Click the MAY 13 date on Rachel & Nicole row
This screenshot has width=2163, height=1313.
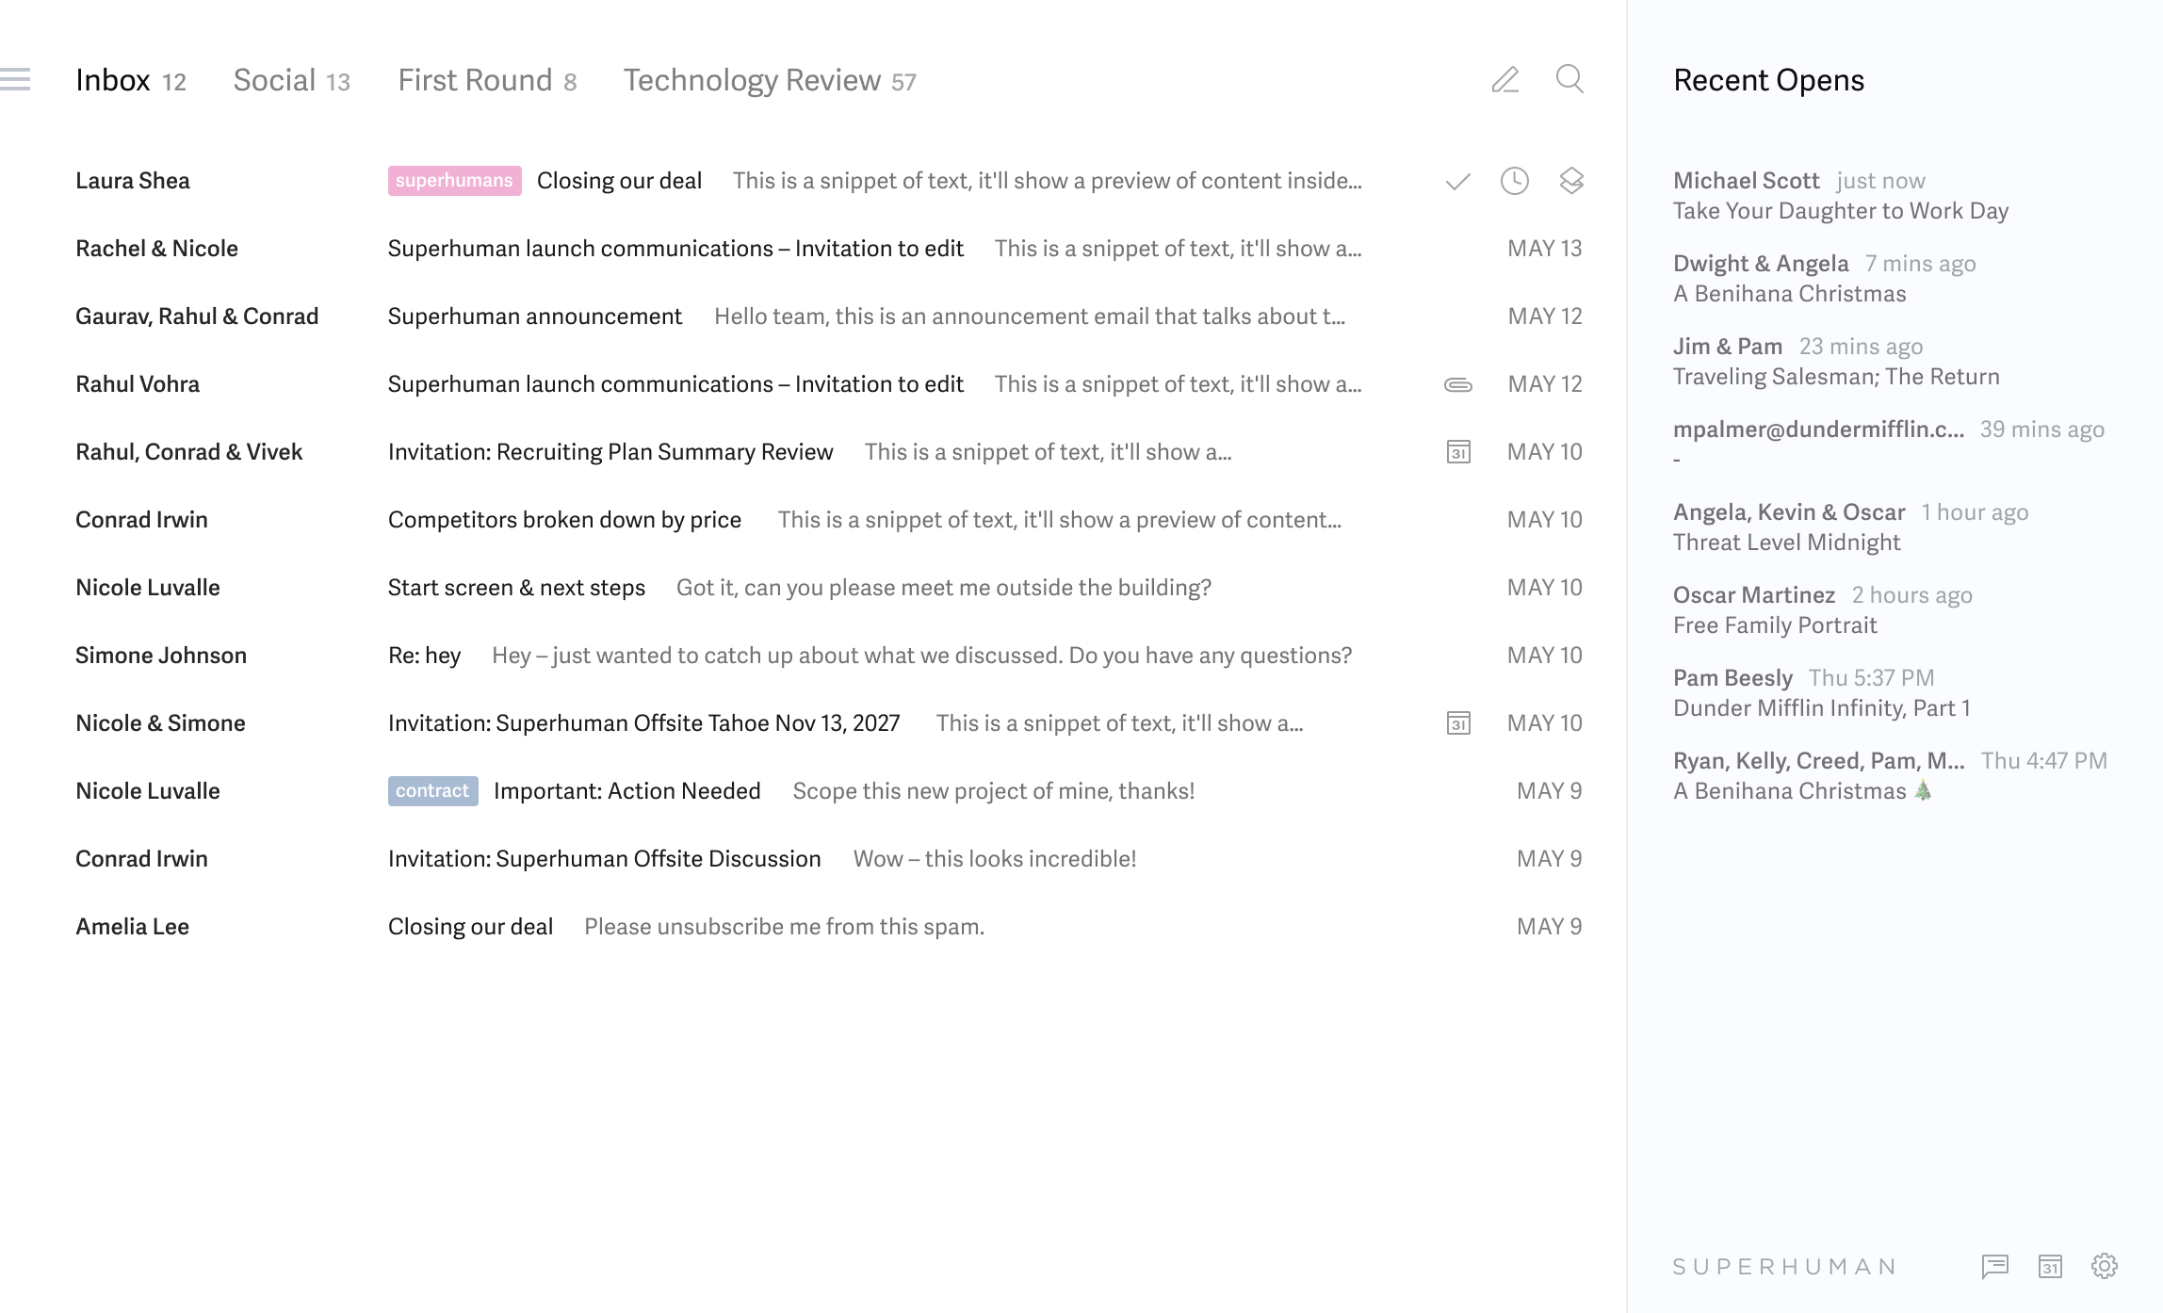click(x=1545, y=249)
